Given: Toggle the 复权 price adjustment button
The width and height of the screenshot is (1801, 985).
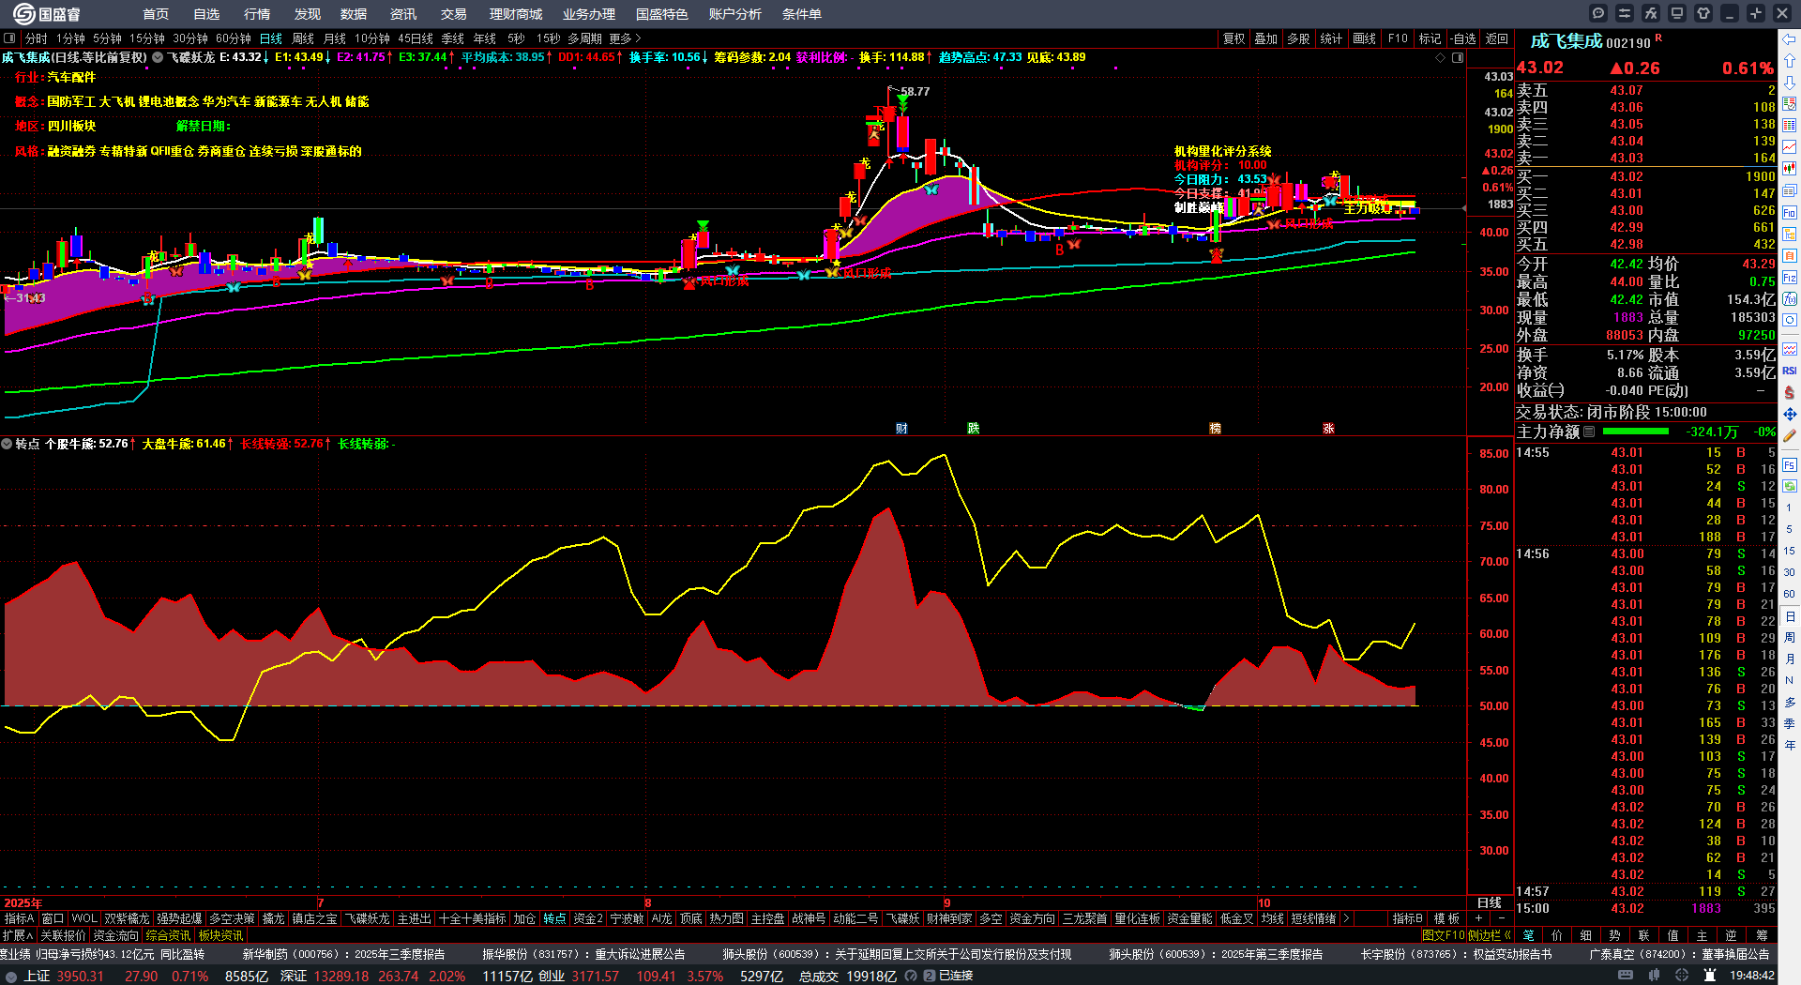Looking at the screenshot, I should (x=1234, y=38).
